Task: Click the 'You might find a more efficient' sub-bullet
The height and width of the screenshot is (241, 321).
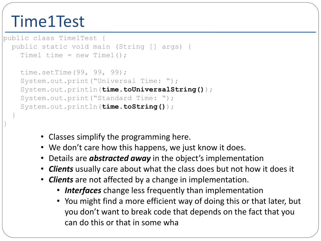Action: tap(183, 212)
